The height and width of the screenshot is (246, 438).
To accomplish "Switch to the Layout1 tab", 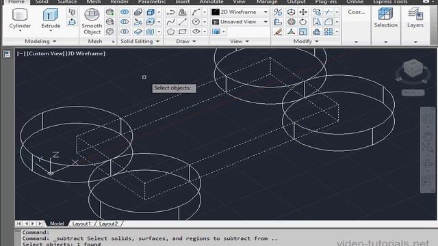I will (x=81, y=223).
